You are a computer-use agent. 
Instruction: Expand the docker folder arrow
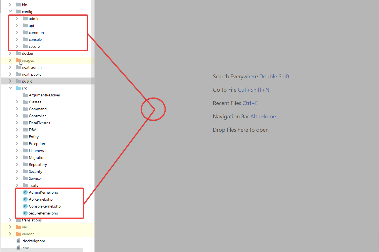[10, 53]
